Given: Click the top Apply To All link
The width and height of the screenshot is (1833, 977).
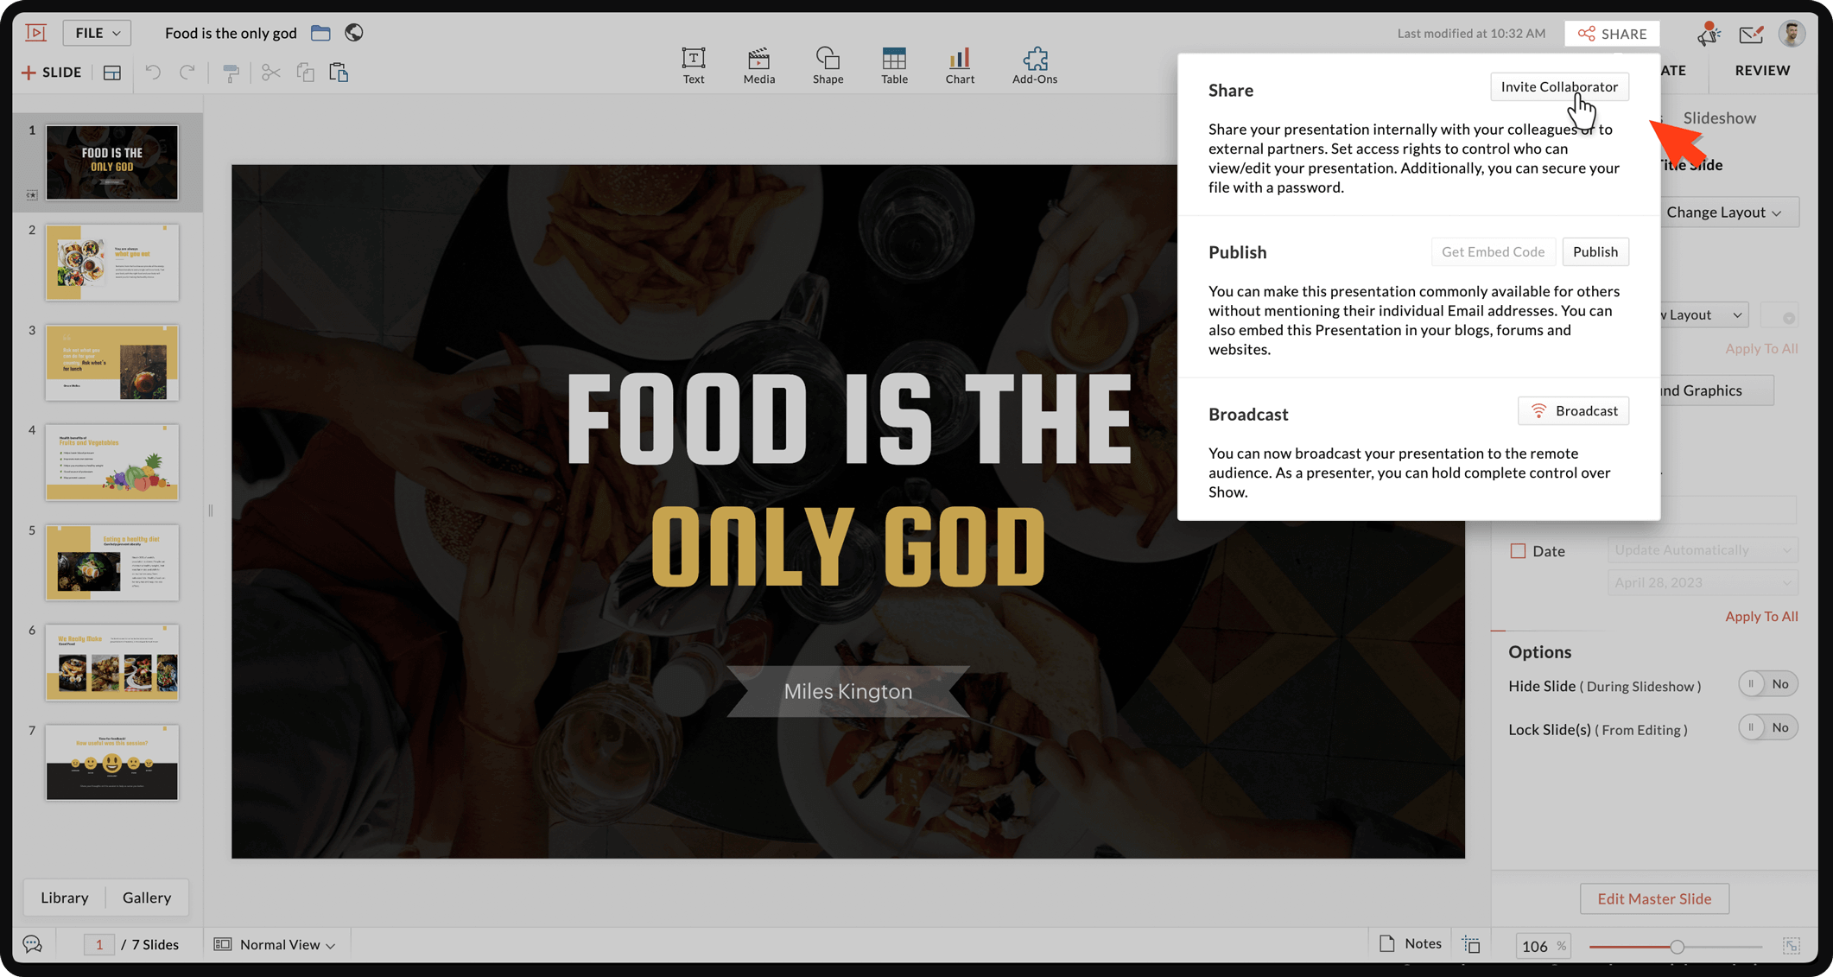Looking at the screenshot, I should point(1761,348).
